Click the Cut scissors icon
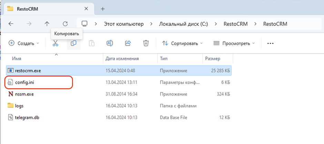Image resolution: width=324 pixels, height=144 pixels. [x=55, y=43]
